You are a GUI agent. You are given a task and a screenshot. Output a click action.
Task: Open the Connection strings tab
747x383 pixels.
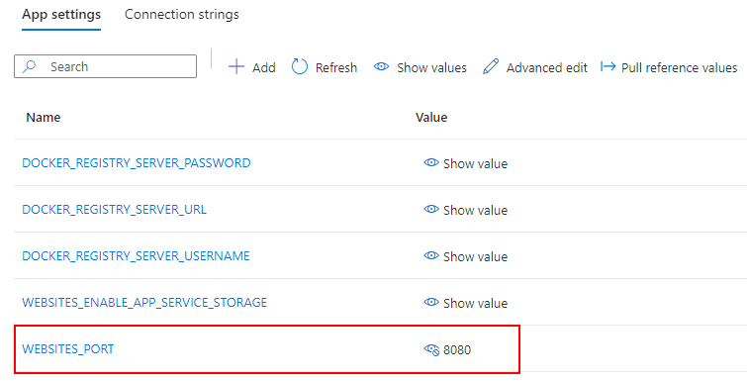click(x=182, y=14)
